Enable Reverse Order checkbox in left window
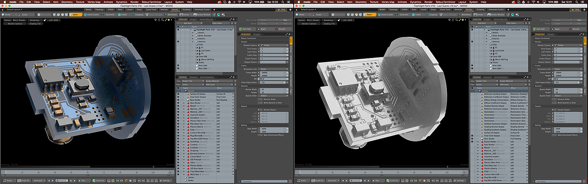Image resolution: width=588 pixels, height=184 pixels. 260,99
